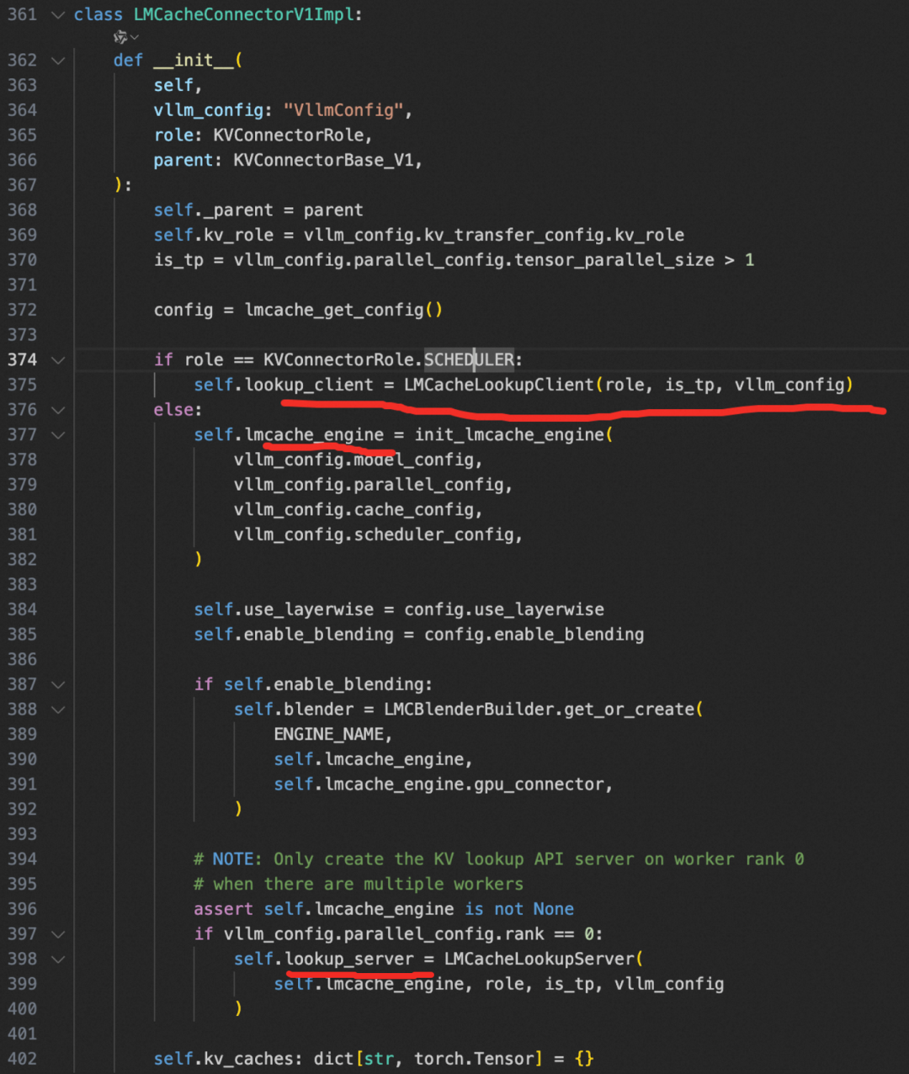The width and height of the screenshot is (909, 1074).
Task: Click the KVConnectorRole type on line 365
Action: tap(289, 136)
